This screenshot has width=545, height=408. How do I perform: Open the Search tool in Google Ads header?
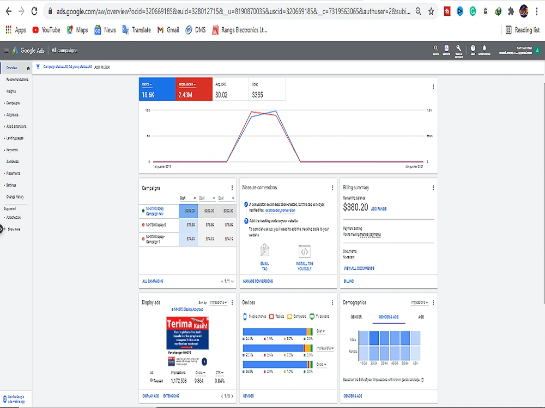435,50
